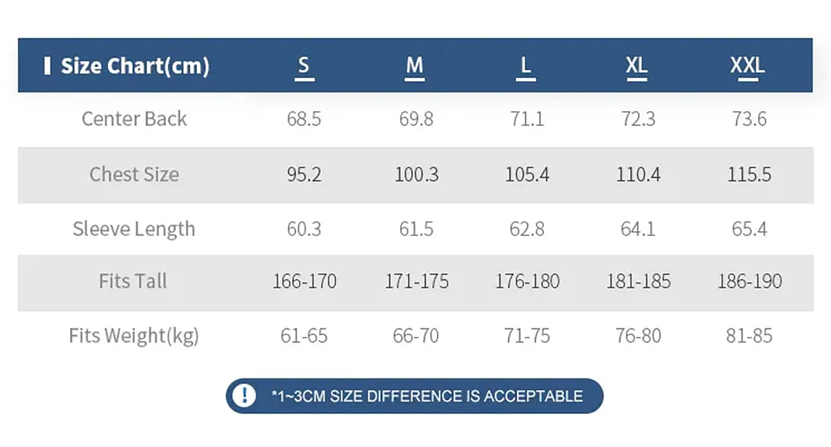Viewport: 831px width, 447px height.
Task: Click the size difference acceptable notice text
Action: pos(427,396)
